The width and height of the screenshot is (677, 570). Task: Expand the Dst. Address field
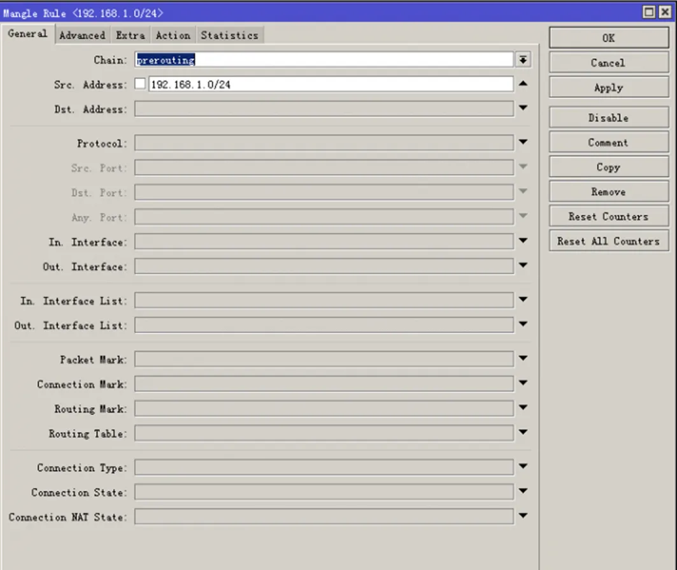click(523, 108)
